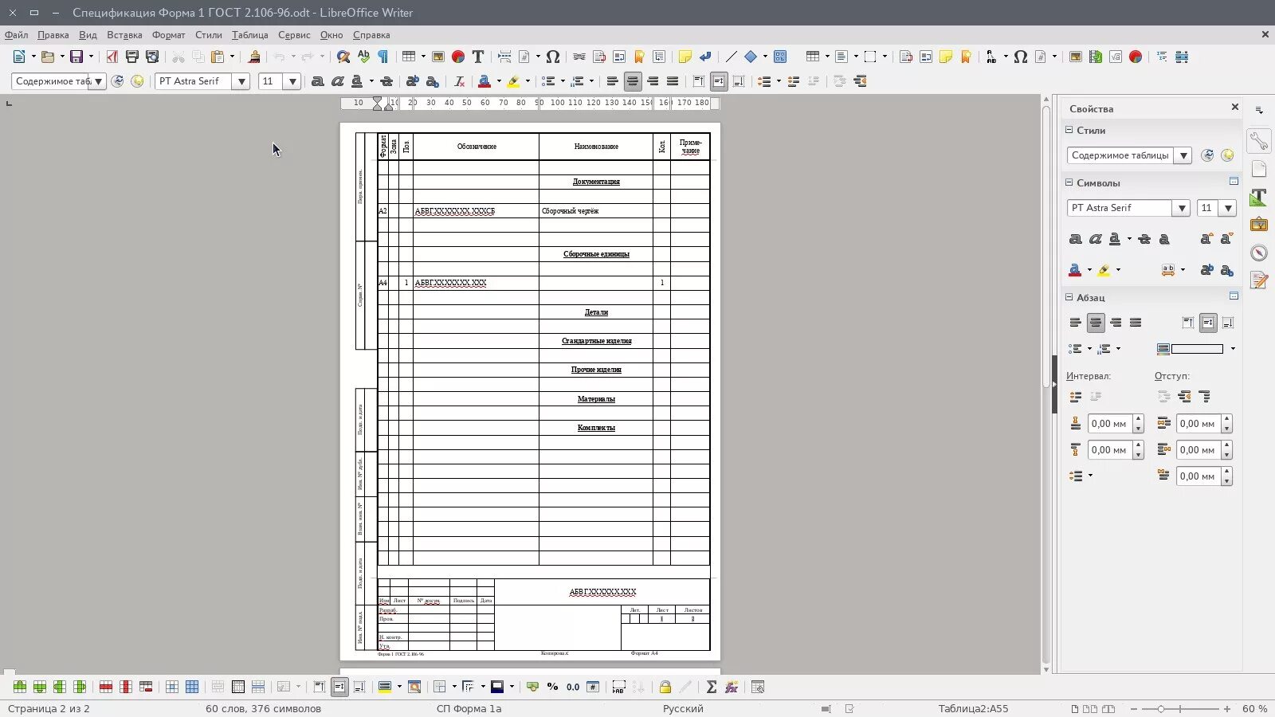
Task: Print the document using the printer icon
Action: [132, 57]
